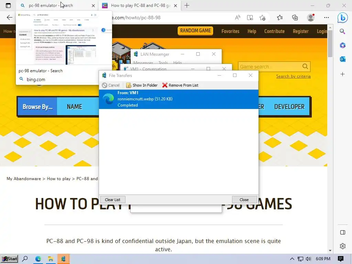Screen dimensions: 352x264
Task: Go back with the browser back arrow
Action: 9,18
